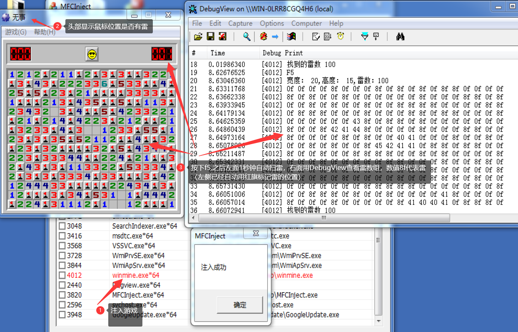The image size is (518, 332).
Task: Check the box for PID 3948
Action: pyautogui.click(x=62, y=315)
